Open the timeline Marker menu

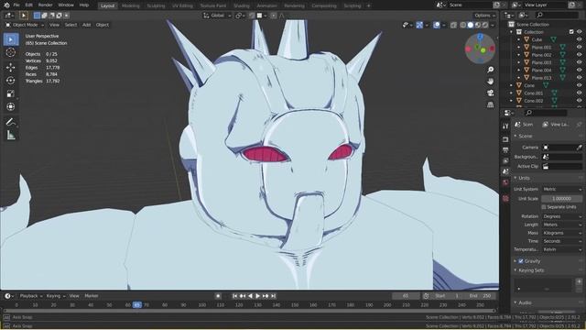point(92,296)
